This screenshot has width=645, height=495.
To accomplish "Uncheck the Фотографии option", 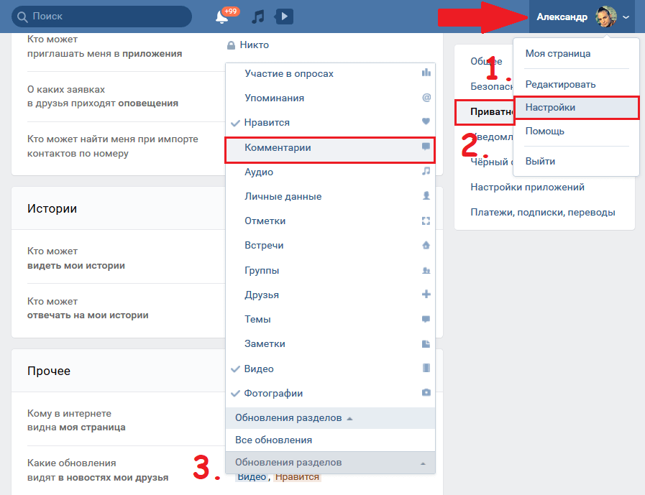I will pos(330,394).
